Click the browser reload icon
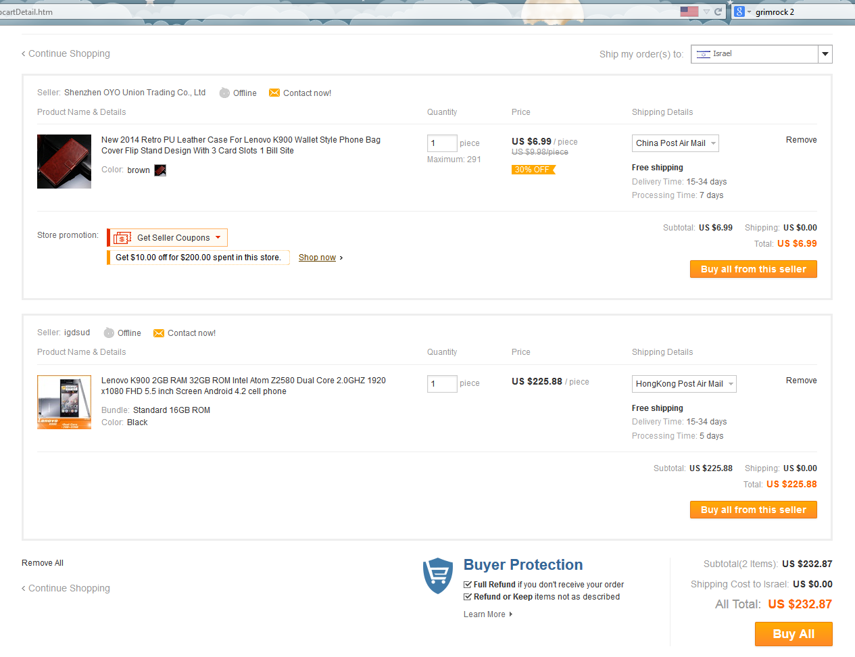The width and height of the screenshot is (855, 657). click(718, 11)
